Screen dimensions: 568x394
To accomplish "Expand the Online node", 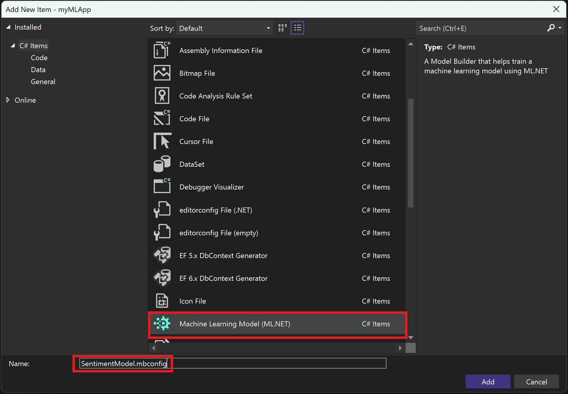I will point(8,100).
